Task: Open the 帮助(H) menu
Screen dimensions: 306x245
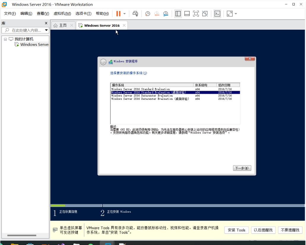Action: tap(102, 13)
